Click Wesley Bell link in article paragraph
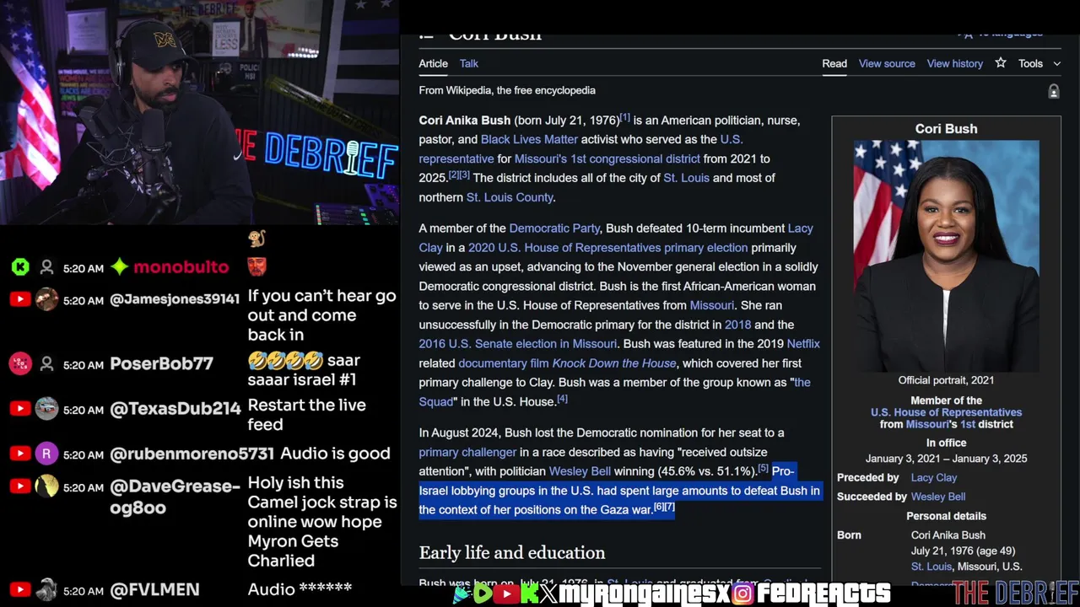This screenshot has width=1080, height=607. 580,471
